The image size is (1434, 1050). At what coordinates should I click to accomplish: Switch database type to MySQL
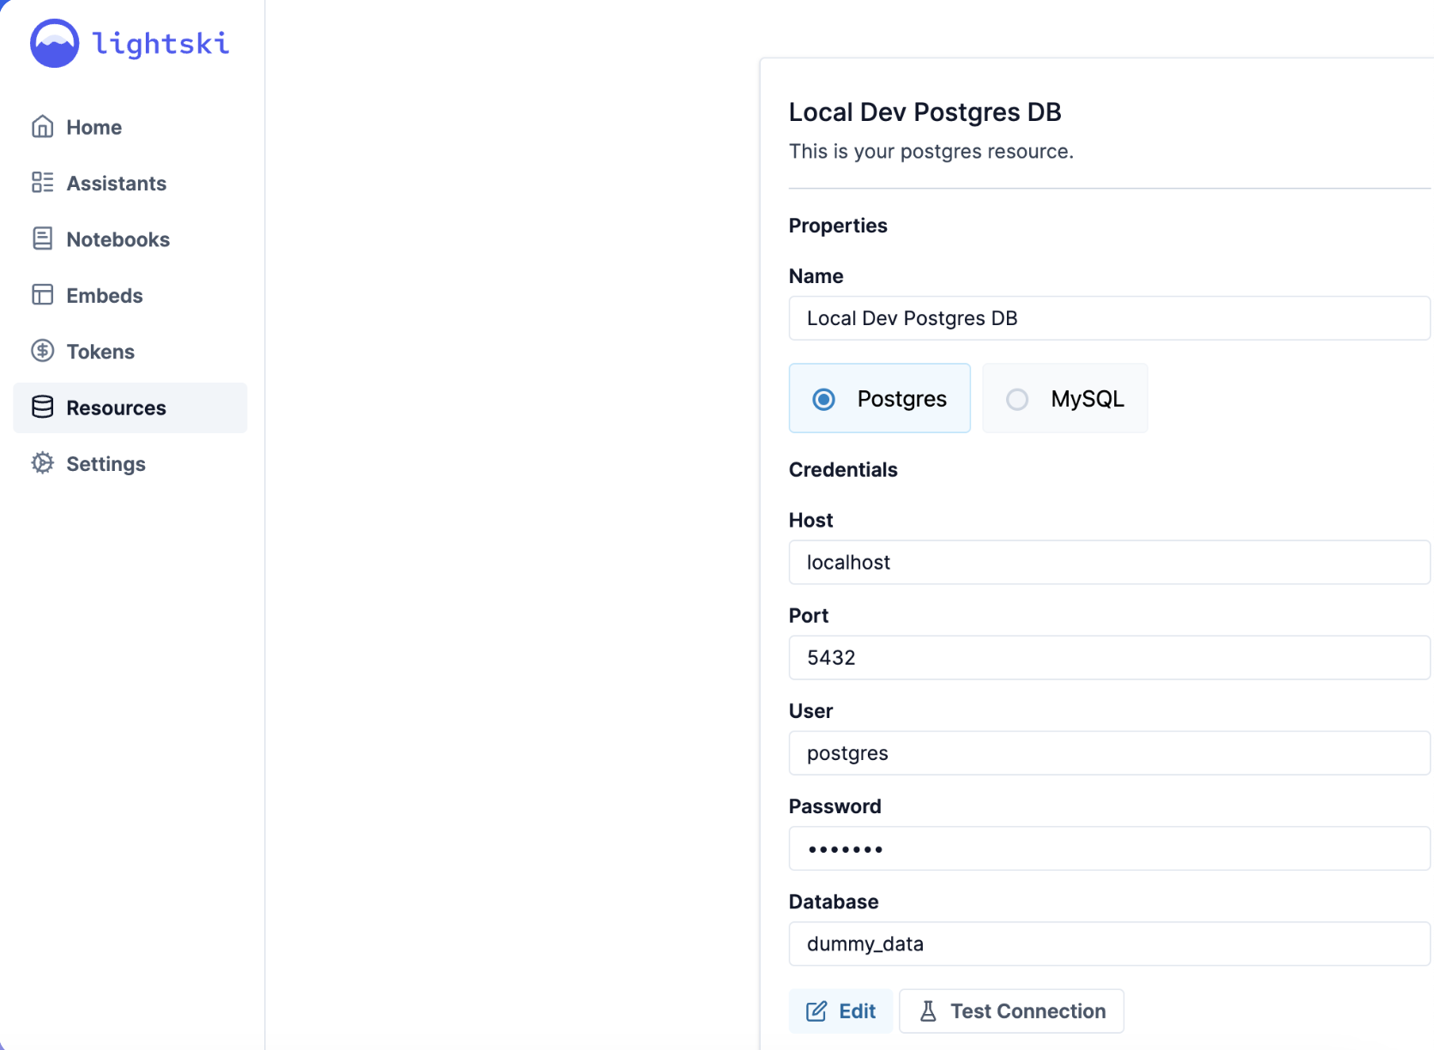(1017, 398)
